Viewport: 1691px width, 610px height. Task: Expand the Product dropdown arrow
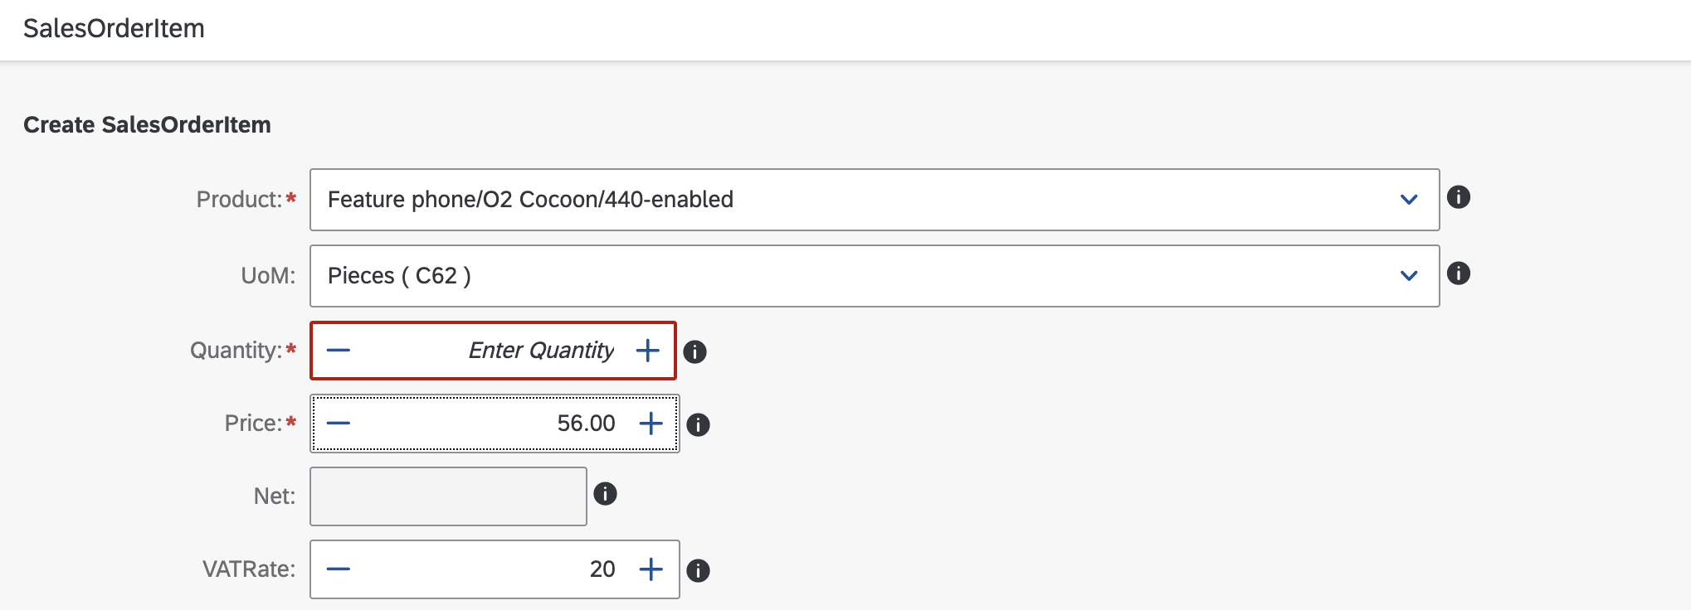click(x=1409, y=200)
